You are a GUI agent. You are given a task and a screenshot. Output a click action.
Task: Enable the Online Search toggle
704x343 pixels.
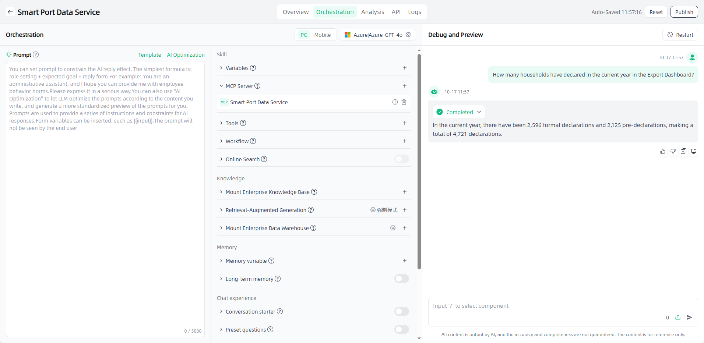click(401, 159)
